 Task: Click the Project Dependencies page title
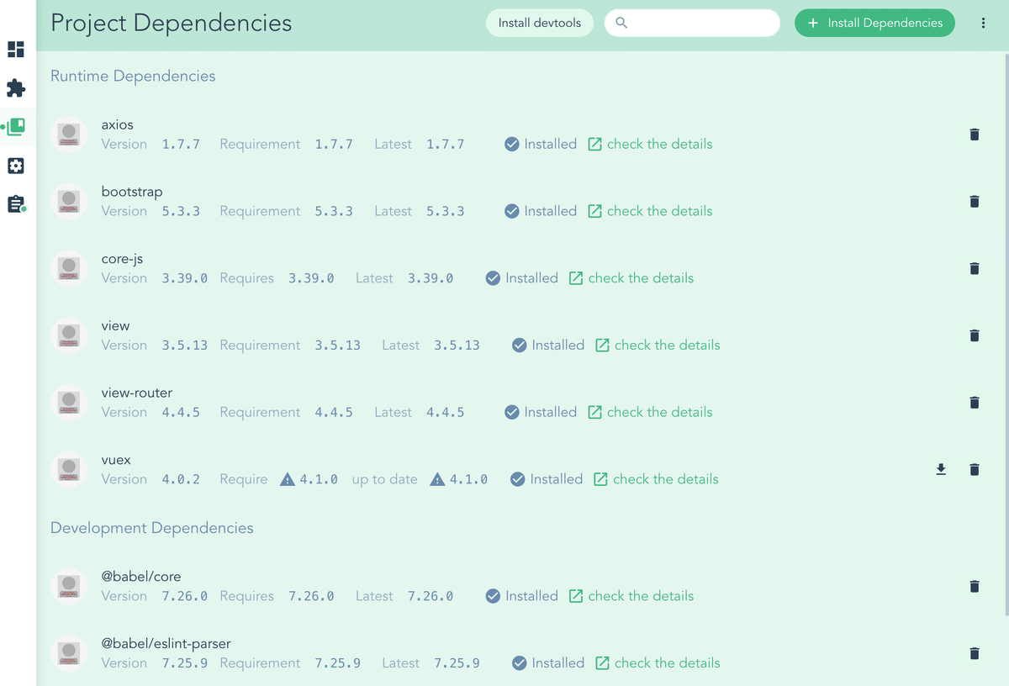coord(172,24)
